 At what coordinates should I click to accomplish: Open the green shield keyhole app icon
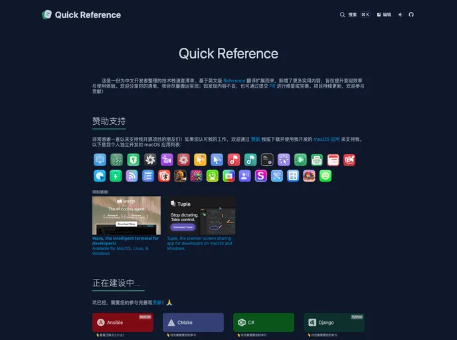click(134, 160)
